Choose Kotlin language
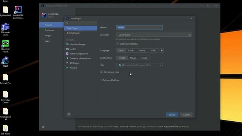 pyautogui.click(x=131, y=50)
